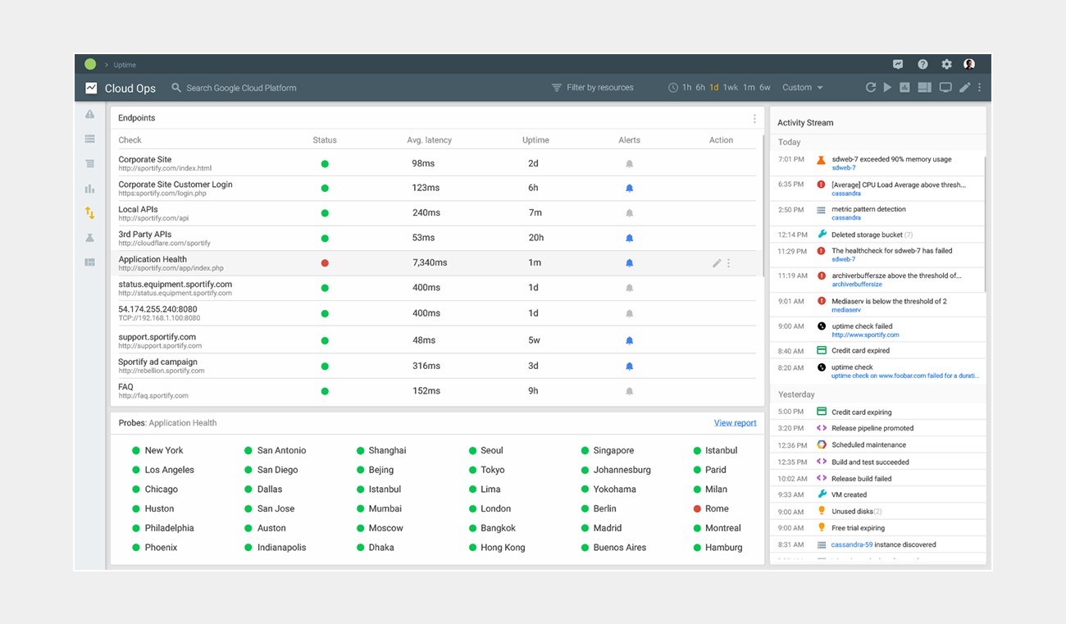This screenshot has width=1066, height=624.
Task: Open the settings gear icon
Action: pos(946,65)
